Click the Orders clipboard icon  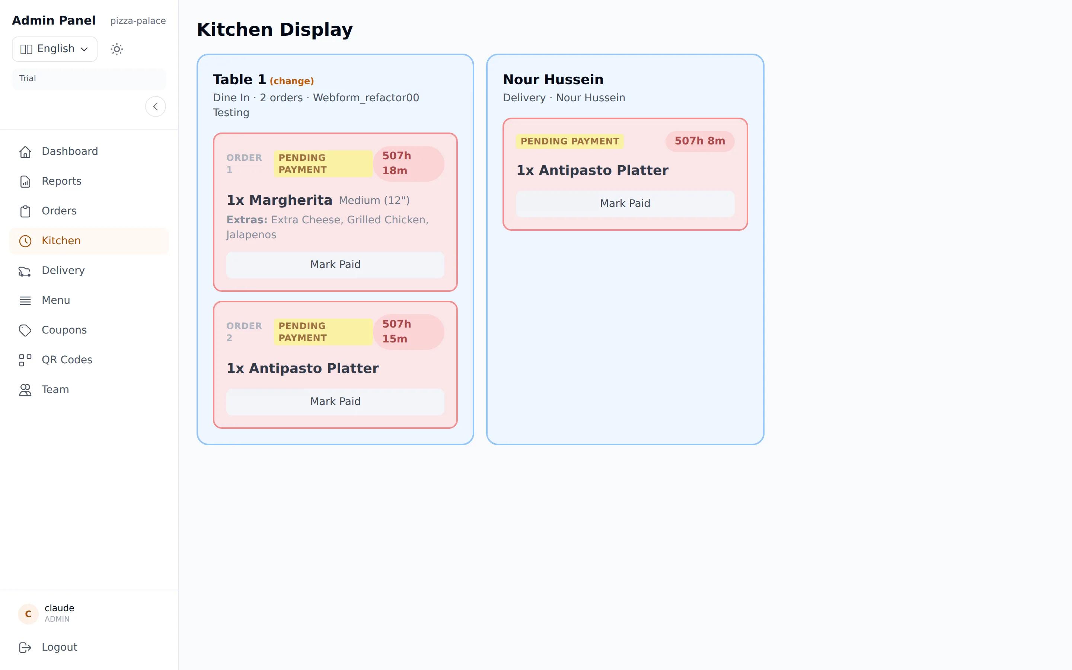[25, 211]
